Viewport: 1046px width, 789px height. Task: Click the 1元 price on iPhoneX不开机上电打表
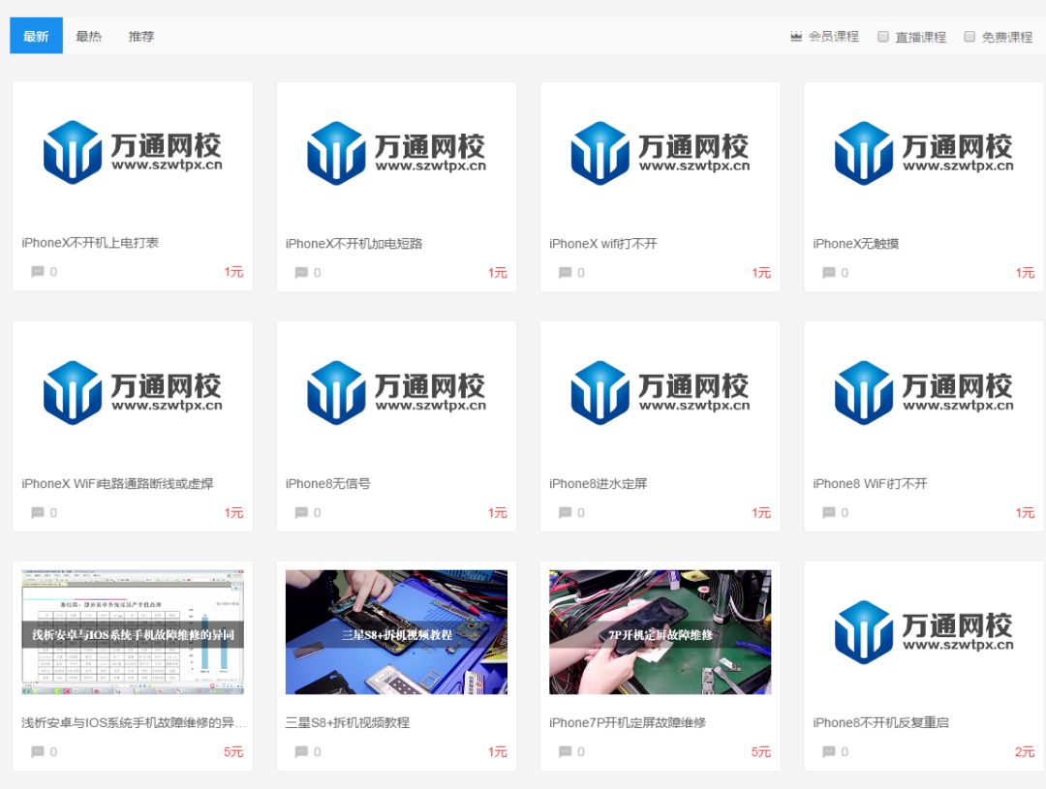click(233, 271)
